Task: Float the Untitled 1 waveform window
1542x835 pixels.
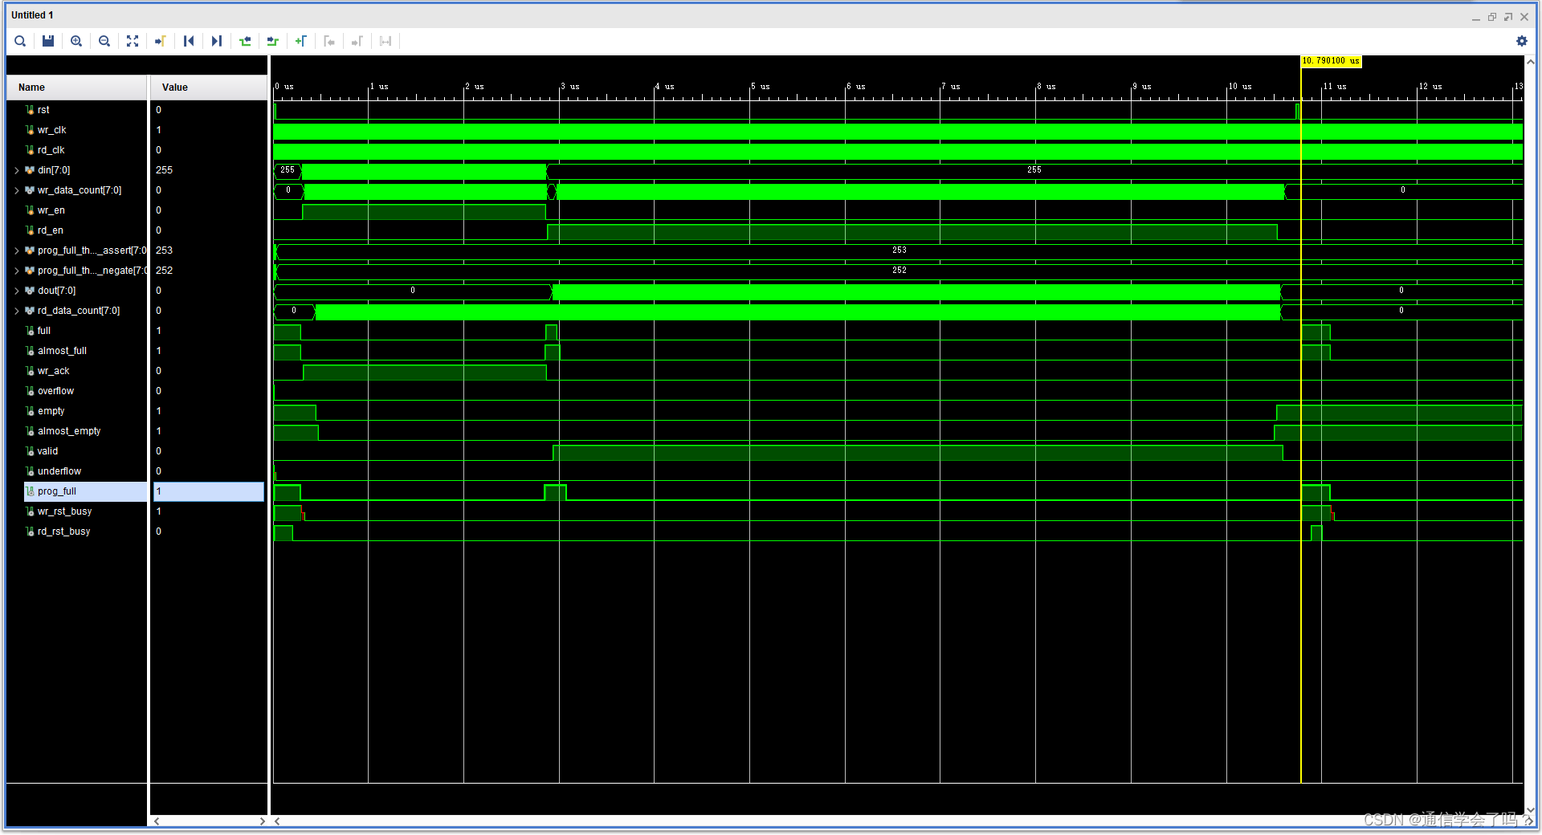Action: 1508,17
